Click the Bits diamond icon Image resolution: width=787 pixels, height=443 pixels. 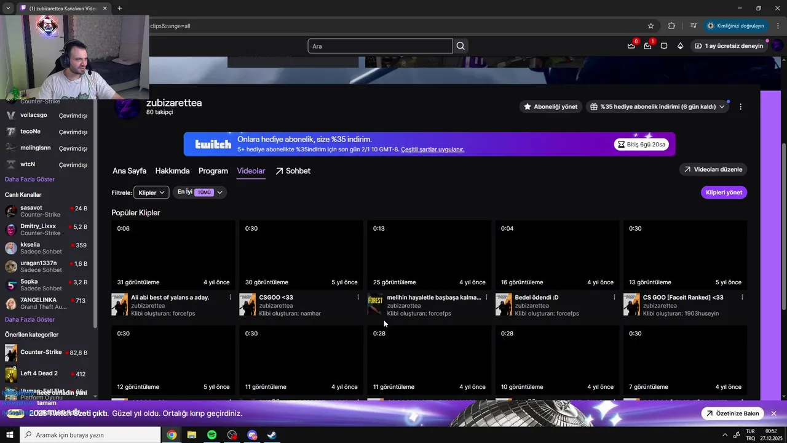click(680, 46)
